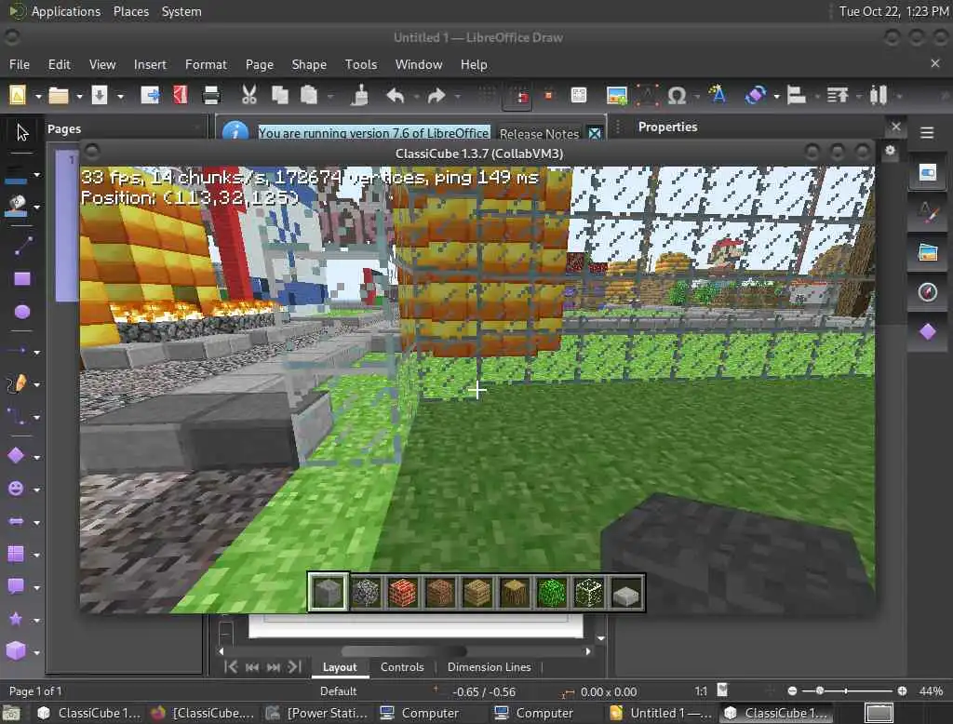Image resolution: width=953 pixels, height=724 pixels.
Task: Click the horizontal scrollbar under canvas
Action: pos(404,651)
